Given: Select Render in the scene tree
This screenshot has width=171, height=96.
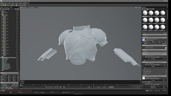Looking at the screenshot, I should [x=4, y=11].
